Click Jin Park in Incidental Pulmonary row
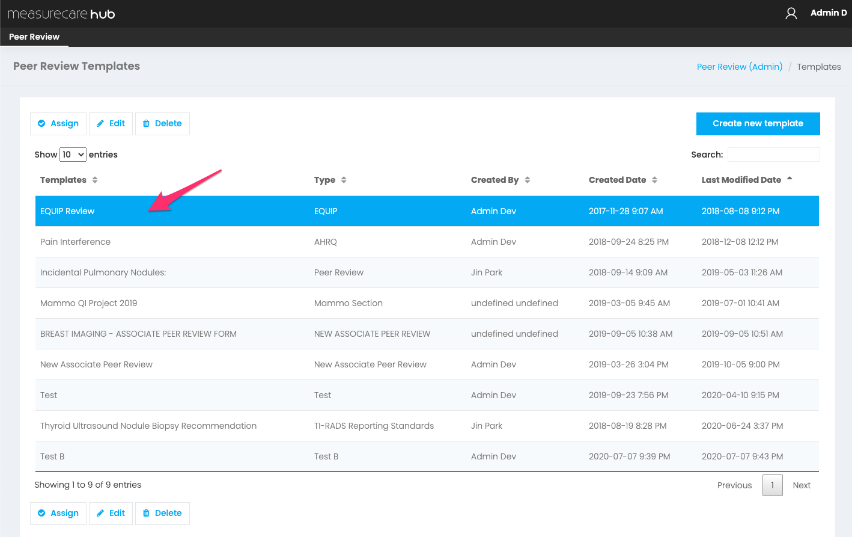 tap(487, 272)
